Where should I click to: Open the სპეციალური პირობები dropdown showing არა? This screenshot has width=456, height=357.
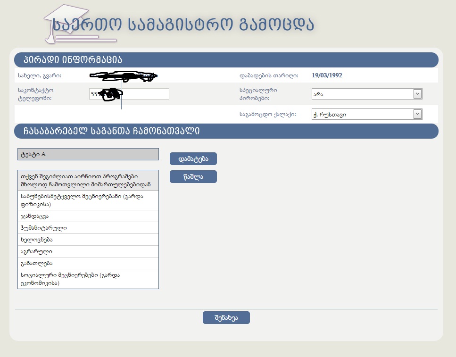367,94
